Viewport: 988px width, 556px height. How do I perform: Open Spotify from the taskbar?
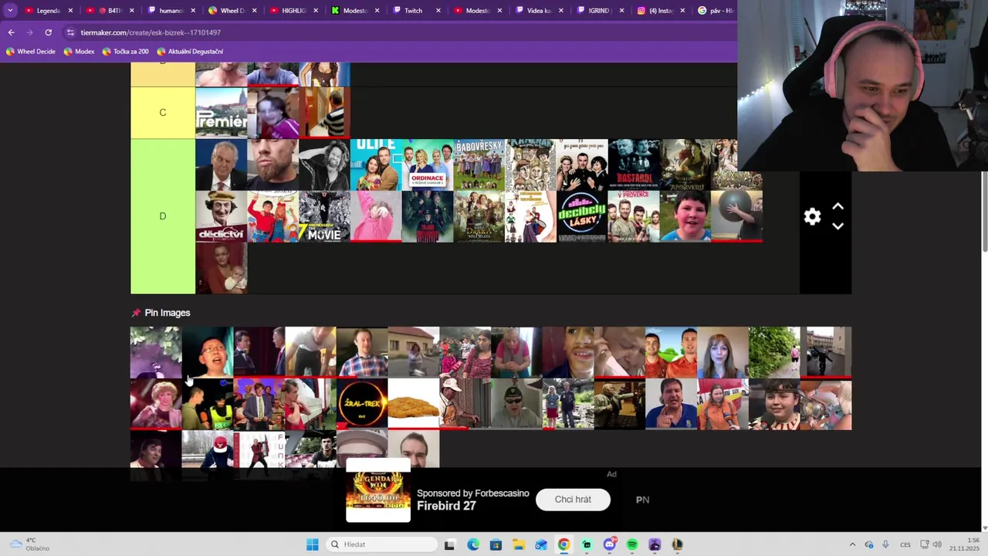tap(632, 544)
